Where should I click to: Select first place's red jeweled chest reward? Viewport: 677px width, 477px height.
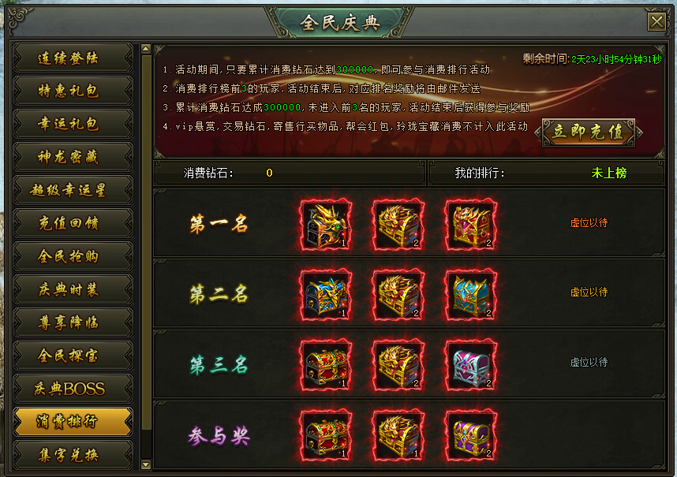470,225
